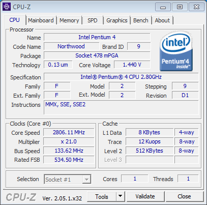Click the bottom Close button
The height and width of the screenshot is (205, 207).
click(x=185, y=197)
